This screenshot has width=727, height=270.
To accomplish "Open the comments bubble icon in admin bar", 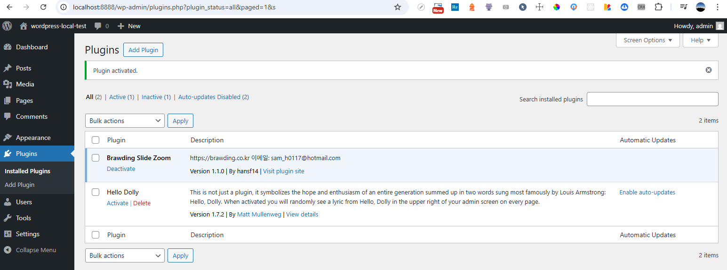I will (x=98, y=26).
